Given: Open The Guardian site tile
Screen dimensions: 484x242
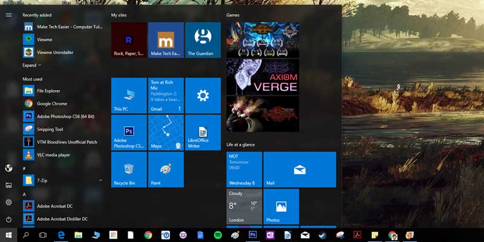Looking at the screenshot, I should pos(203,40).
